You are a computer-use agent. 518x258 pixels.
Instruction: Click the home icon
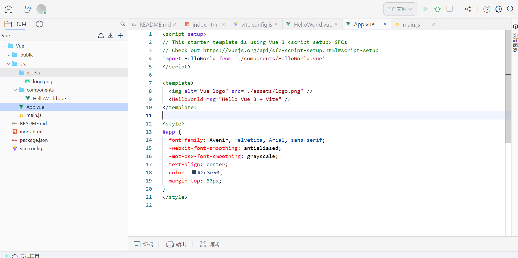click(x=9, y=9)
